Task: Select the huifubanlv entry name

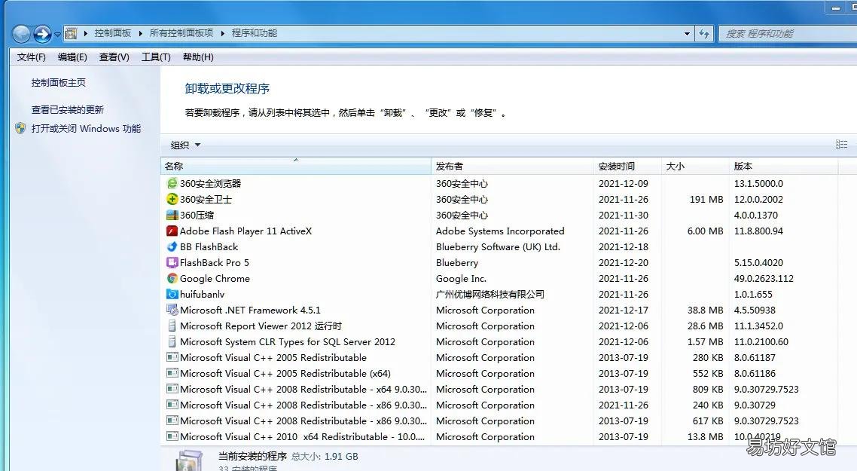Action: [x=203, y=295]
